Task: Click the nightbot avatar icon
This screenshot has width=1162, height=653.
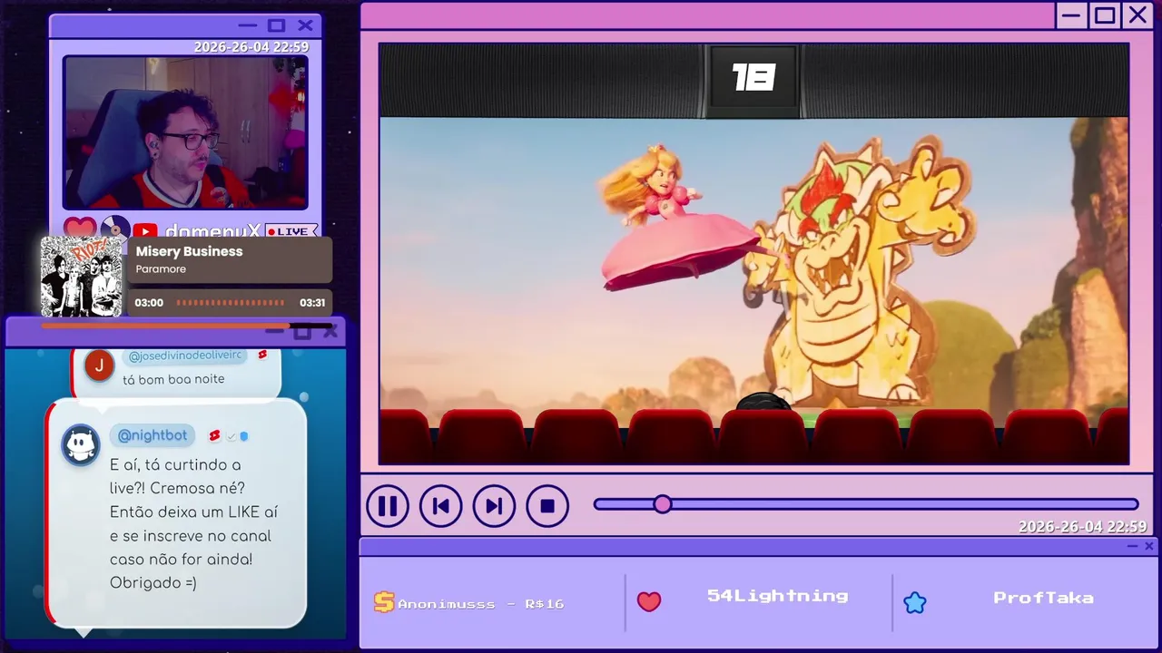Action: pos(81,445)
